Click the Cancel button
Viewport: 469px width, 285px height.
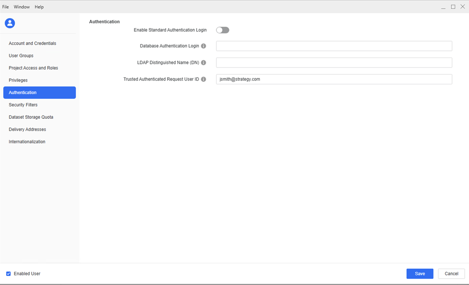pyautogui.click(x=451, y=274)
